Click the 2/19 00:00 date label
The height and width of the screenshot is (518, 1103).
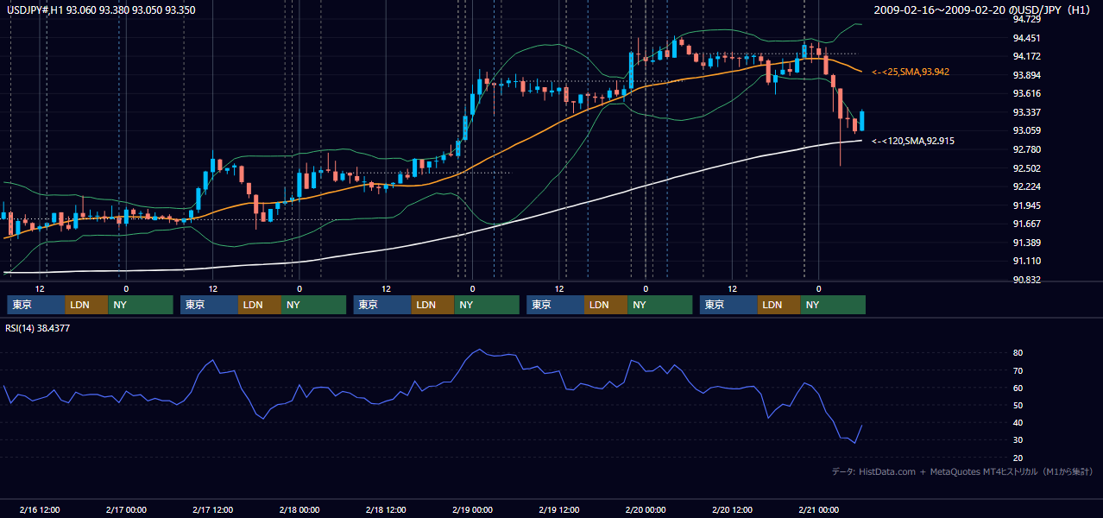(472, 509)
